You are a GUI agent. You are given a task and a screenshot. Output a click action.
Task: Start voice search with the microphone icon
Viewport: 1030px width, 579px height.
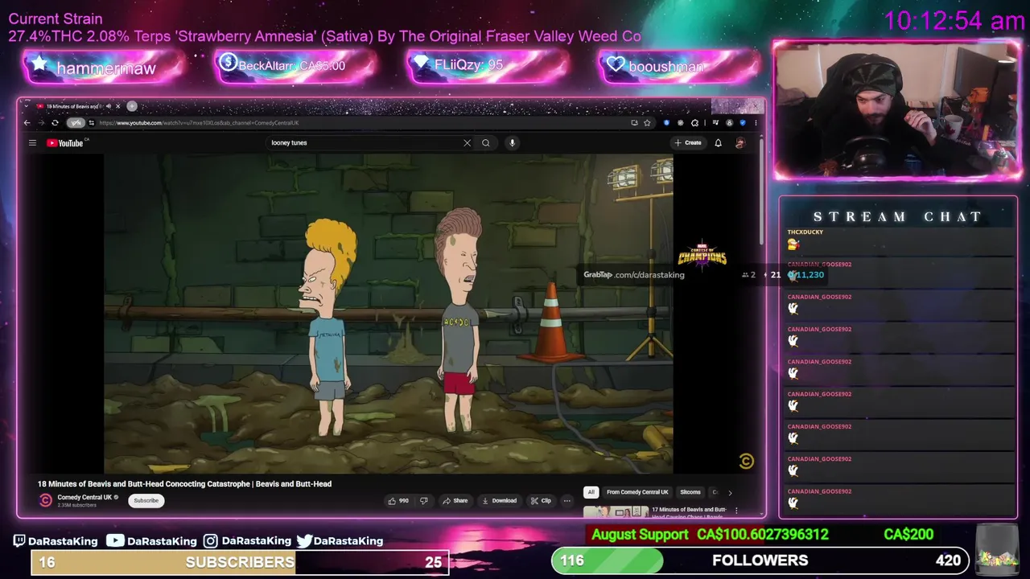pos(512,143)
